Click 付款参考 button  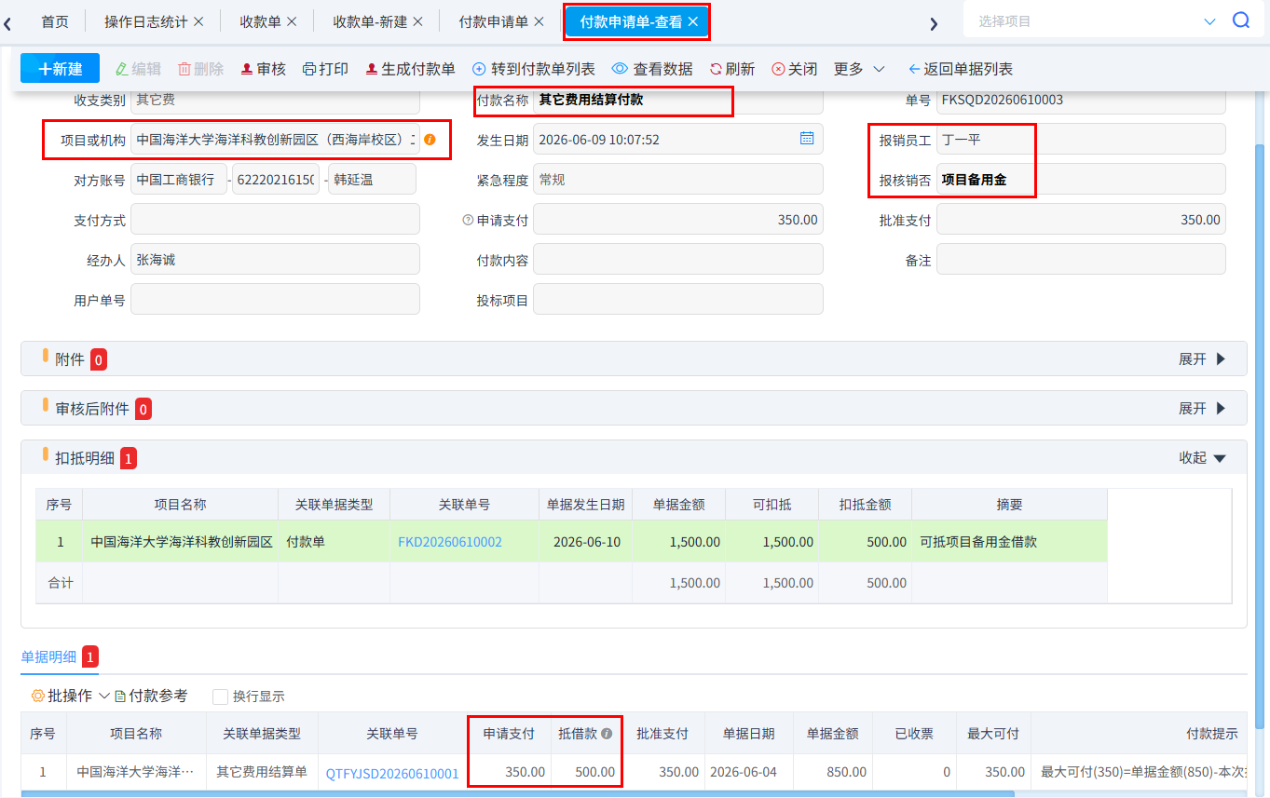pos(151,696)
